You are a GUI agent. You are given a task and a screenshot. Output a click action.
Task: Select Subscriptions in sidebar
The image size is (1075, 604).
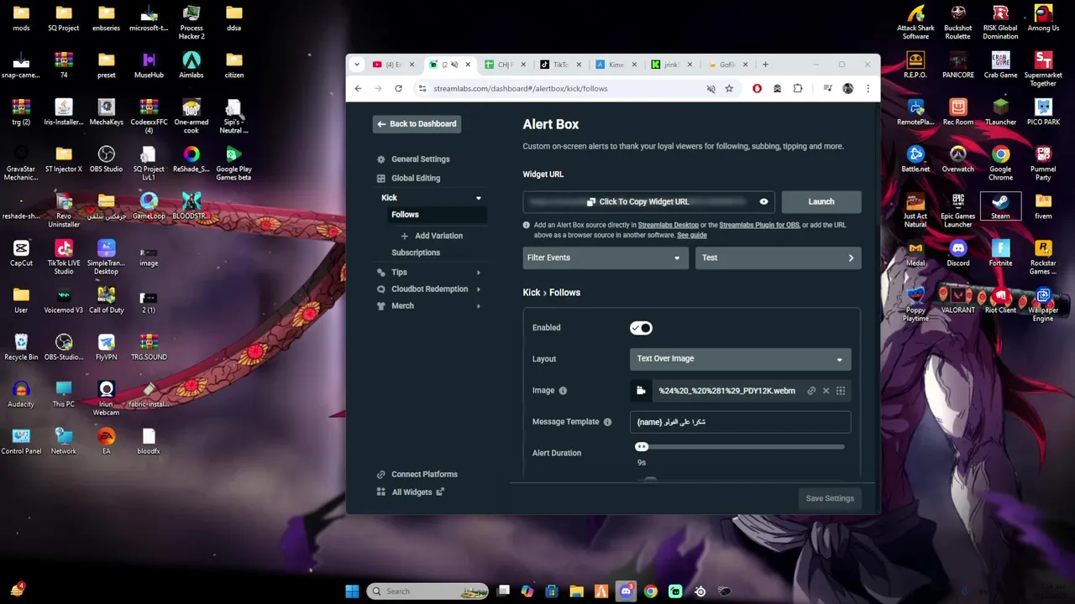pyautogui.click(x=416, y=253)
